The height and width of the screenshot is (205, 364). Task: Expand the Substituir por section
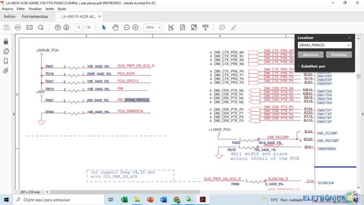click(299, 66)
